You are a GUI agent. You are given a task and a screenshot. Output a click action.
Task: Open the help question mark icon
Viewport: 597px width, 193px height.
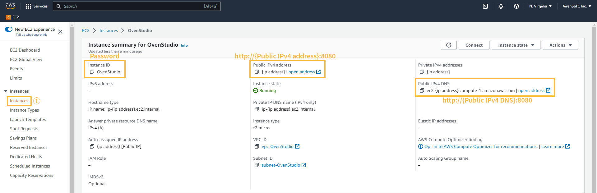coord(516,6)
